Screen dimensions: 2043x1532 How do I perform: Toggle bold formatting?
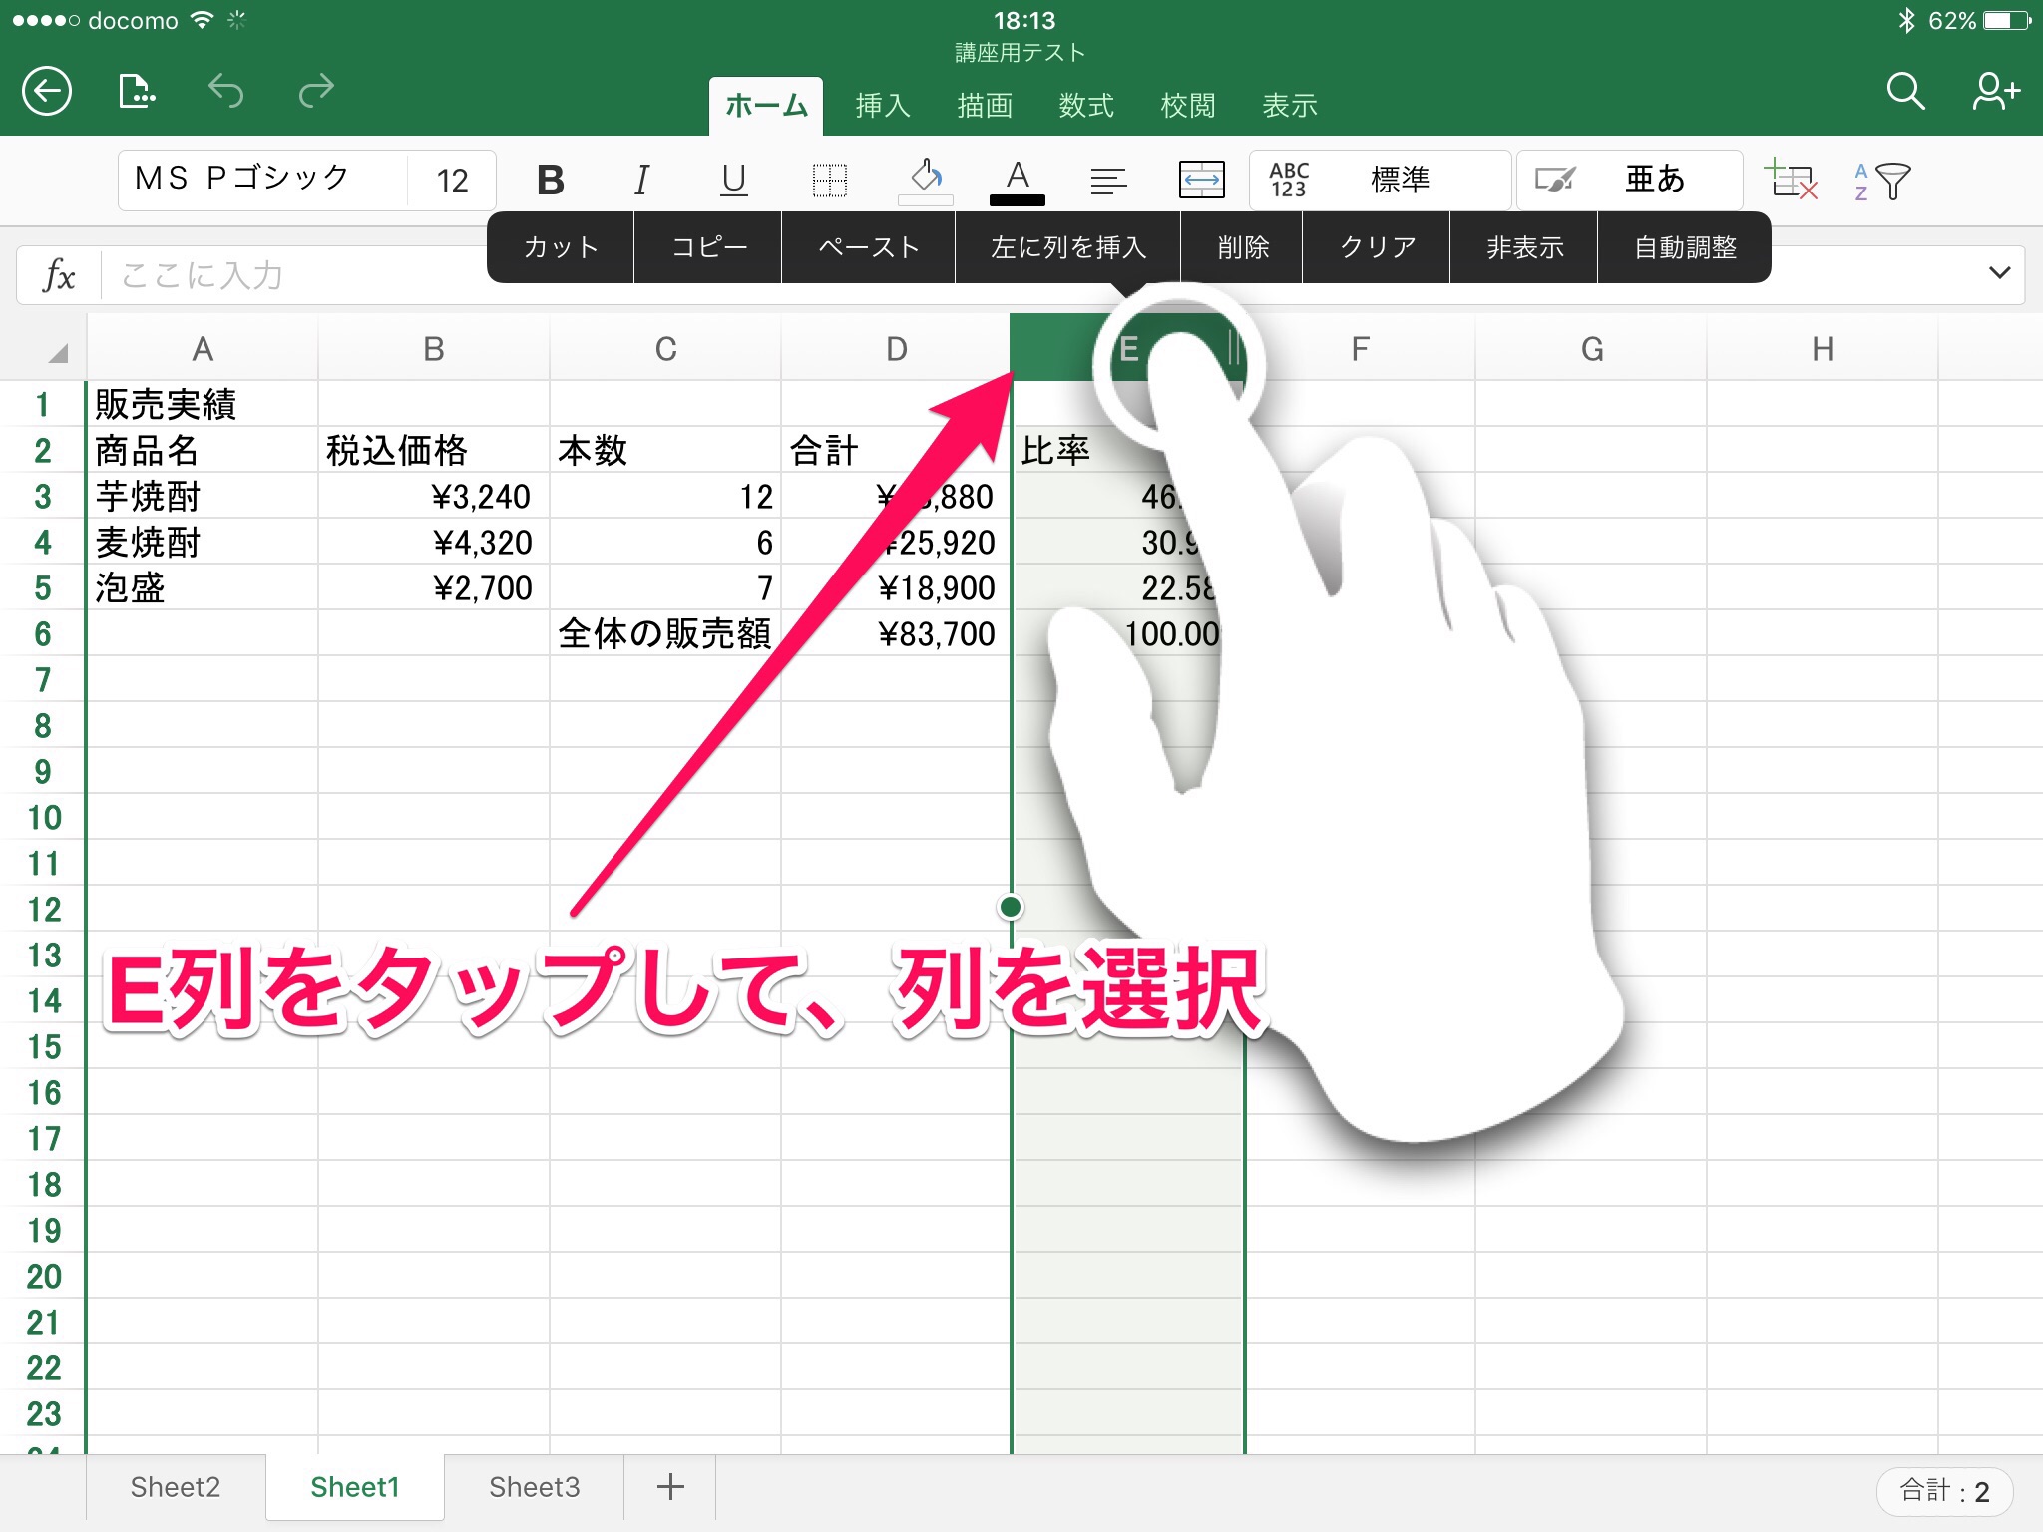coord(550,181)
